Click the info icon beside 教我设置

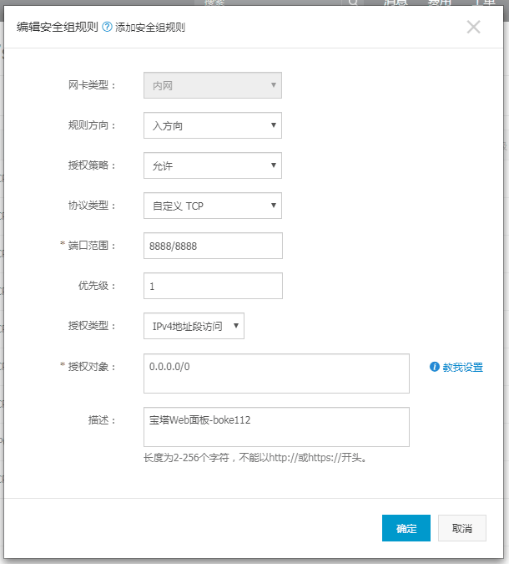pyautogui.click(x=434, y=367)
